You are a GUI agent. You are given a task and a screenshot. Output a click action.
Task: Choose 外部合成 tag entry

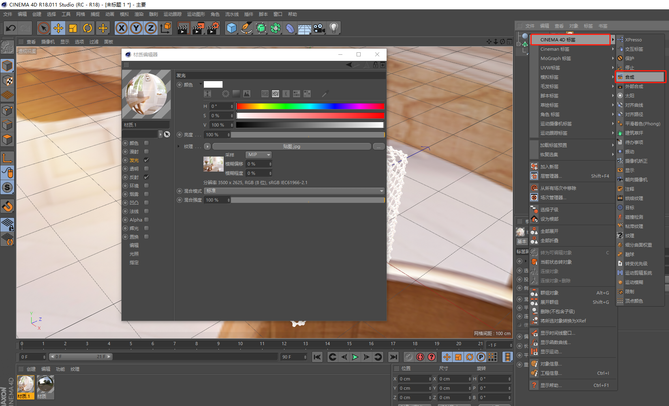point(640,86)
